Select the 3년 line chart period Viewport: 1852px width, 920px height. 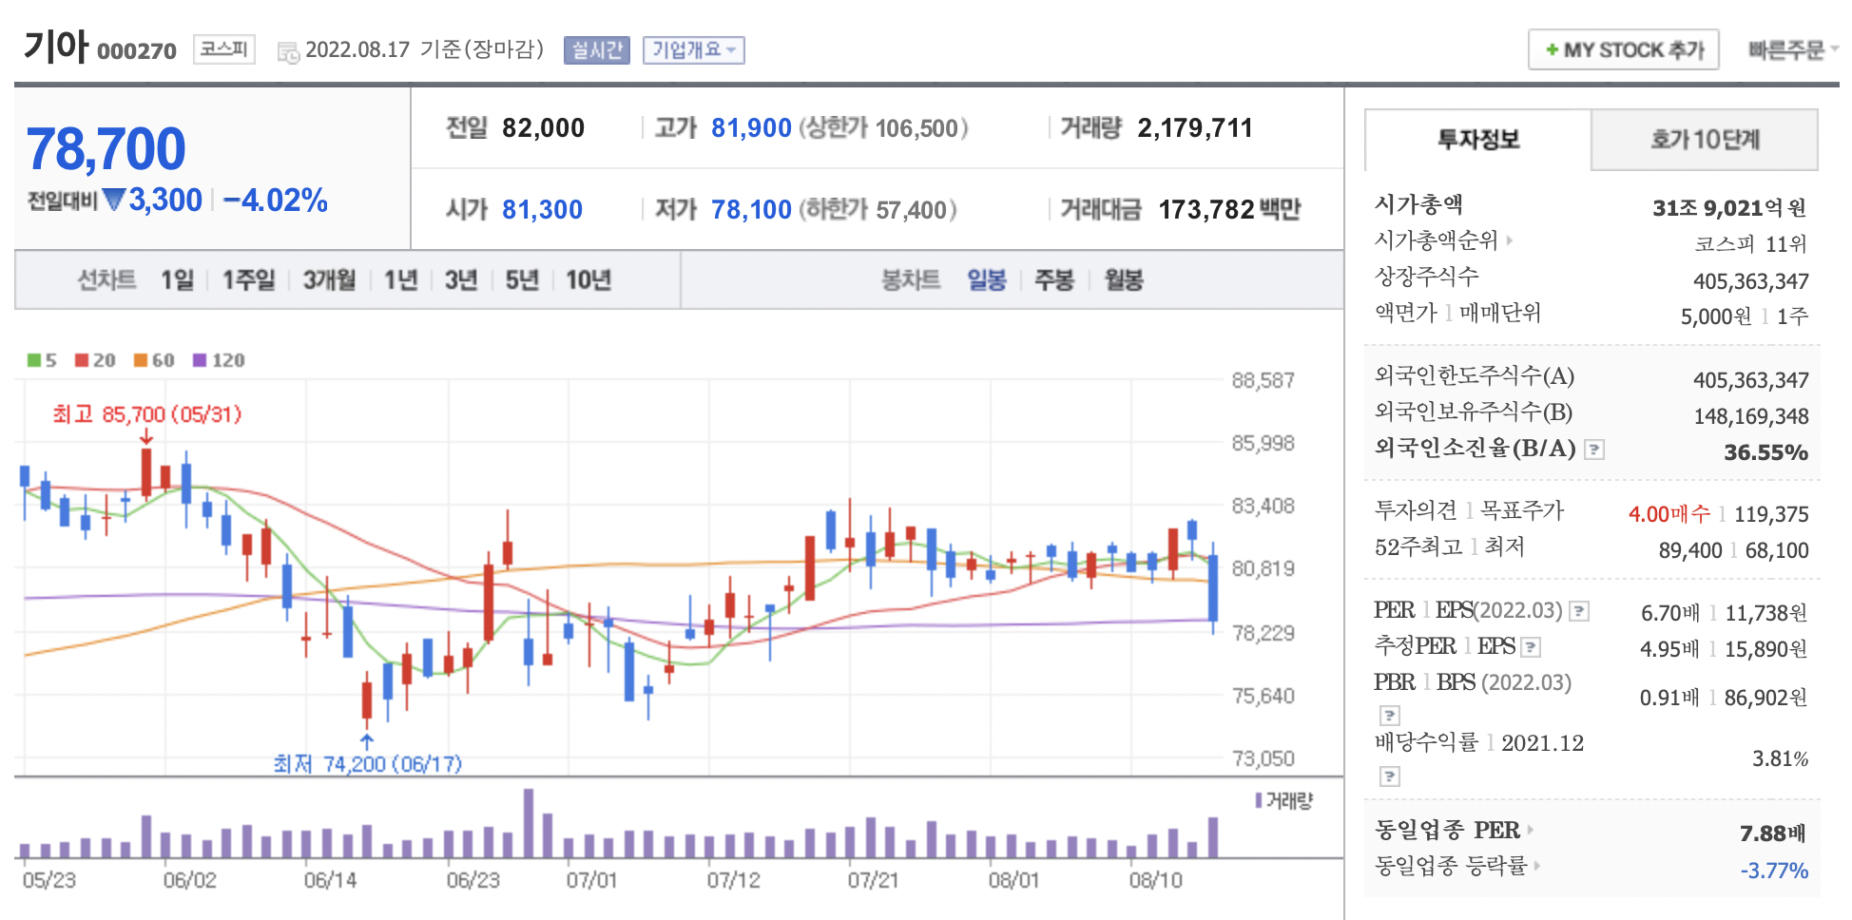[x=461, y=279]
